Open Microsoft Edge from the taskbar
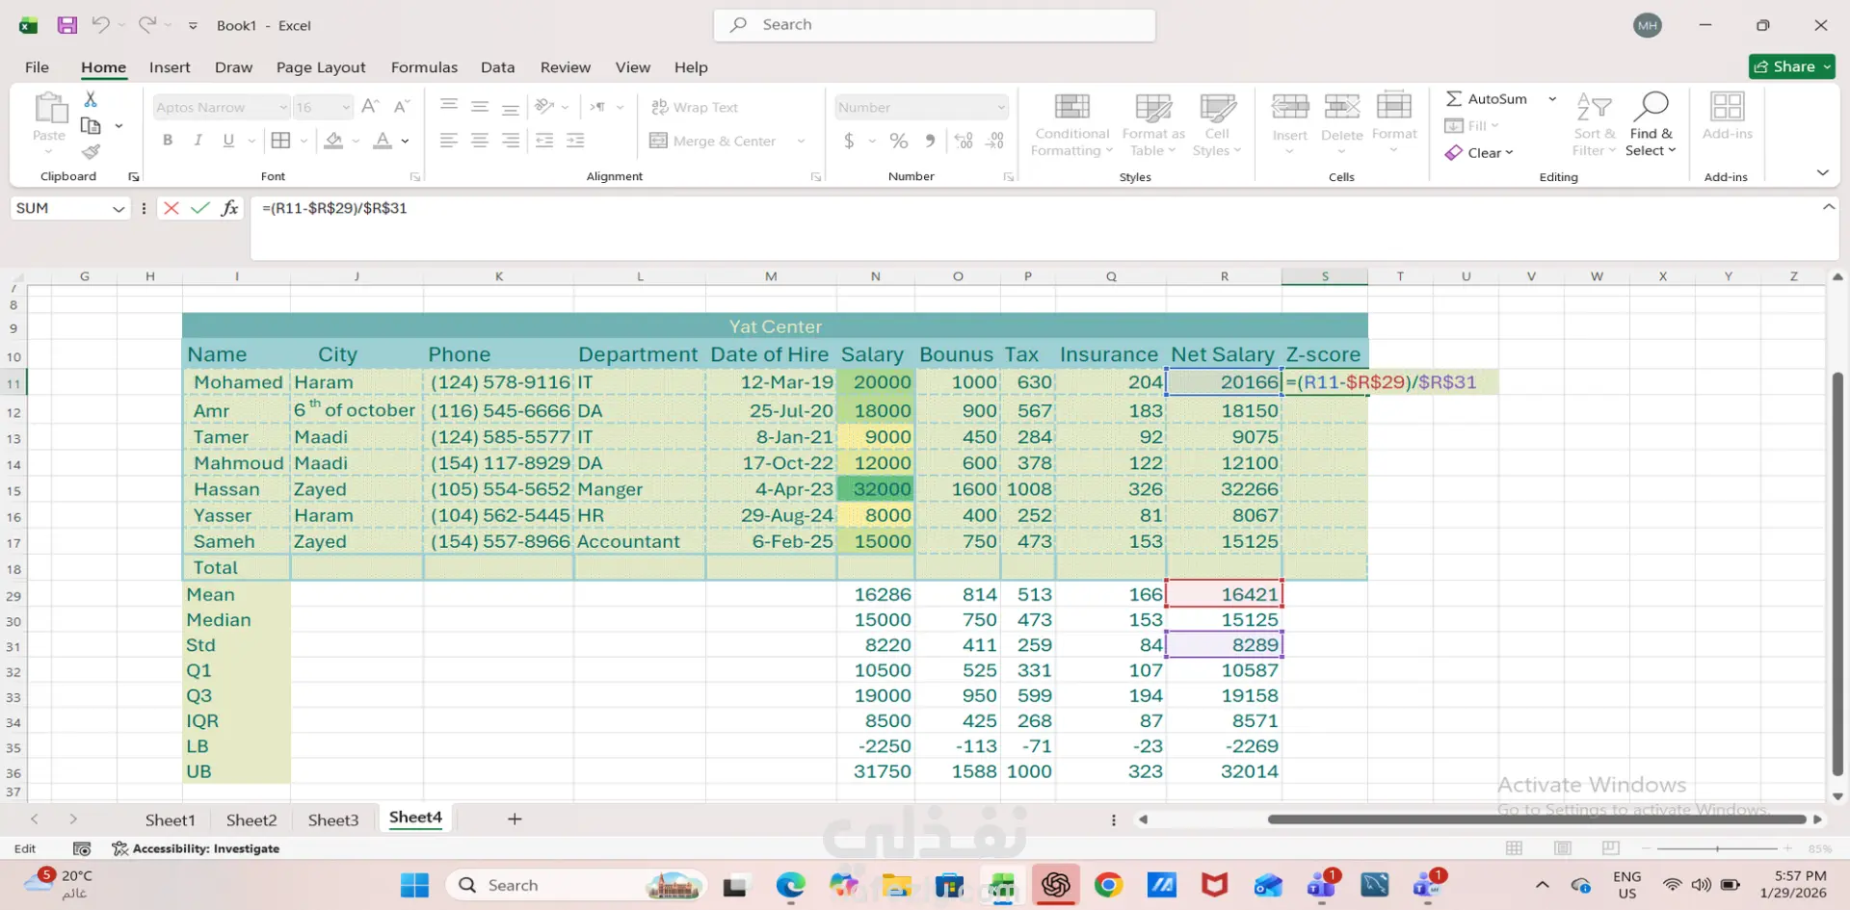 click(x=790, y=885)
